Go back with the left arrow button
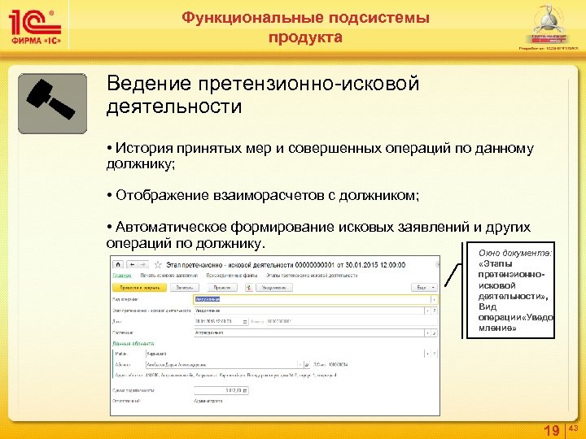Image resolution: width=586 pixels, height=439 pixels. point(132,264)
